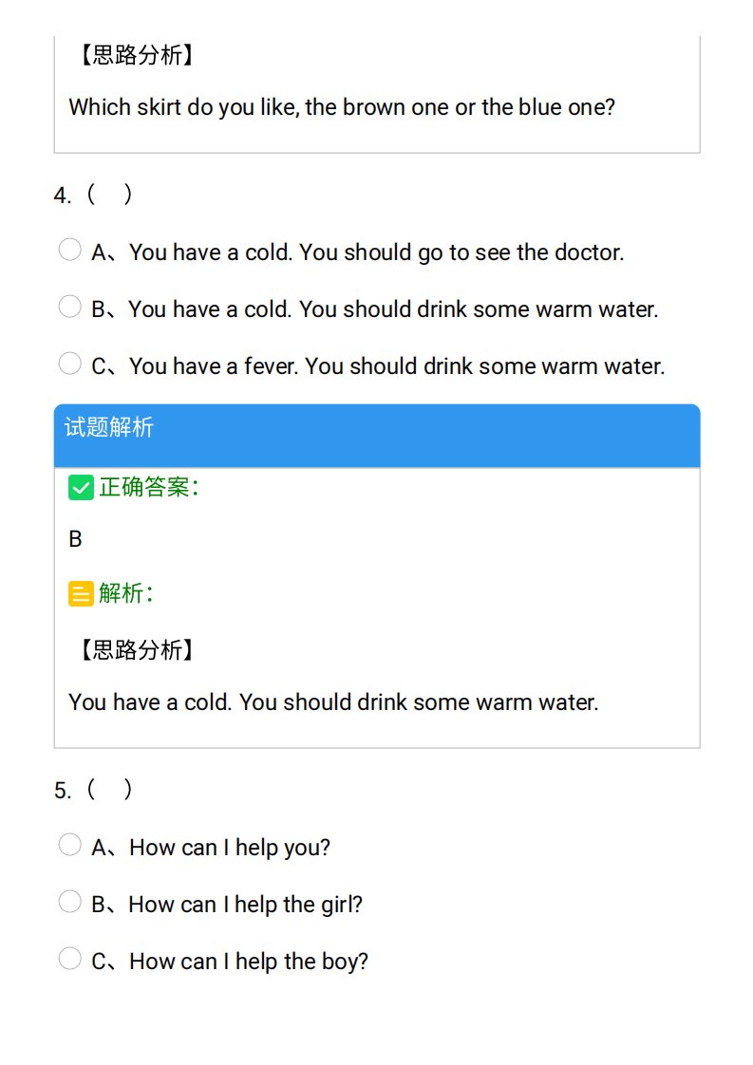
Task: Click the correct answer letter B
Action: (x=75, y=539)
